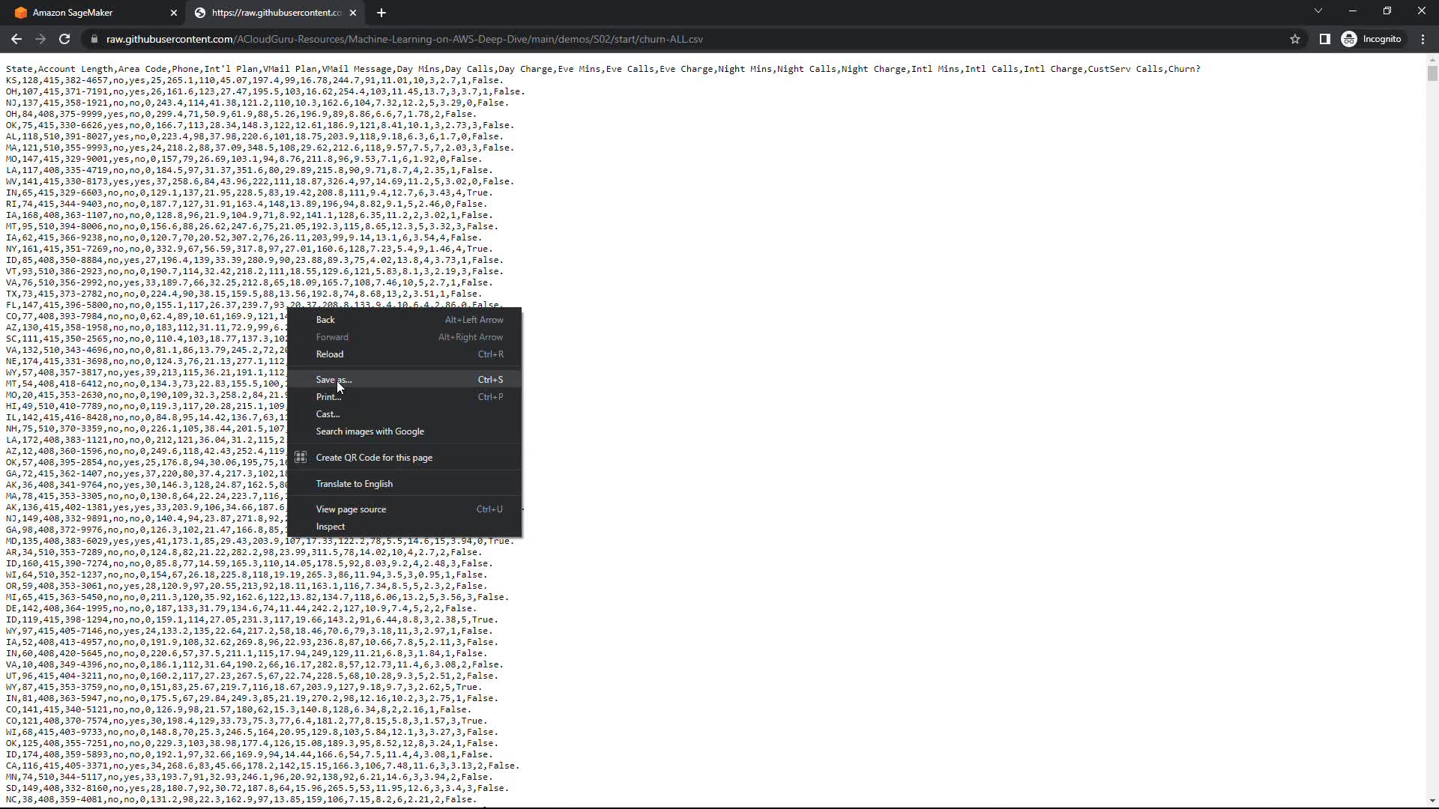This screenshot has width=1439, height=809.
Task: Close the Amazon SageMaker tab
Action: click(174, 13)
